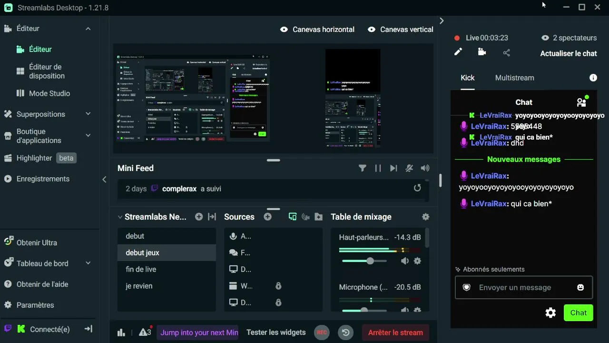The width and height of the screenshot is (609, 343).
Task: Open the performance stats bar chart icon
Action: (121, 333)
